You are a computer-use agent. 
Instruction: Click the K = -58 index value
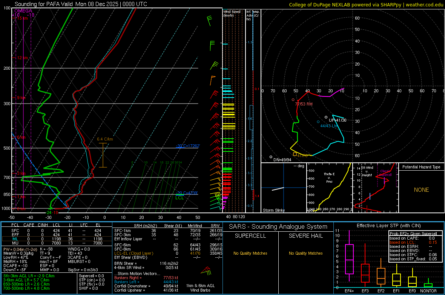click(x=46, y=249)
